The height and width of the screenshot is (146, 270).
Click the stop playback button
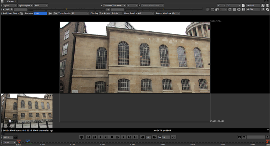[112, 137]
